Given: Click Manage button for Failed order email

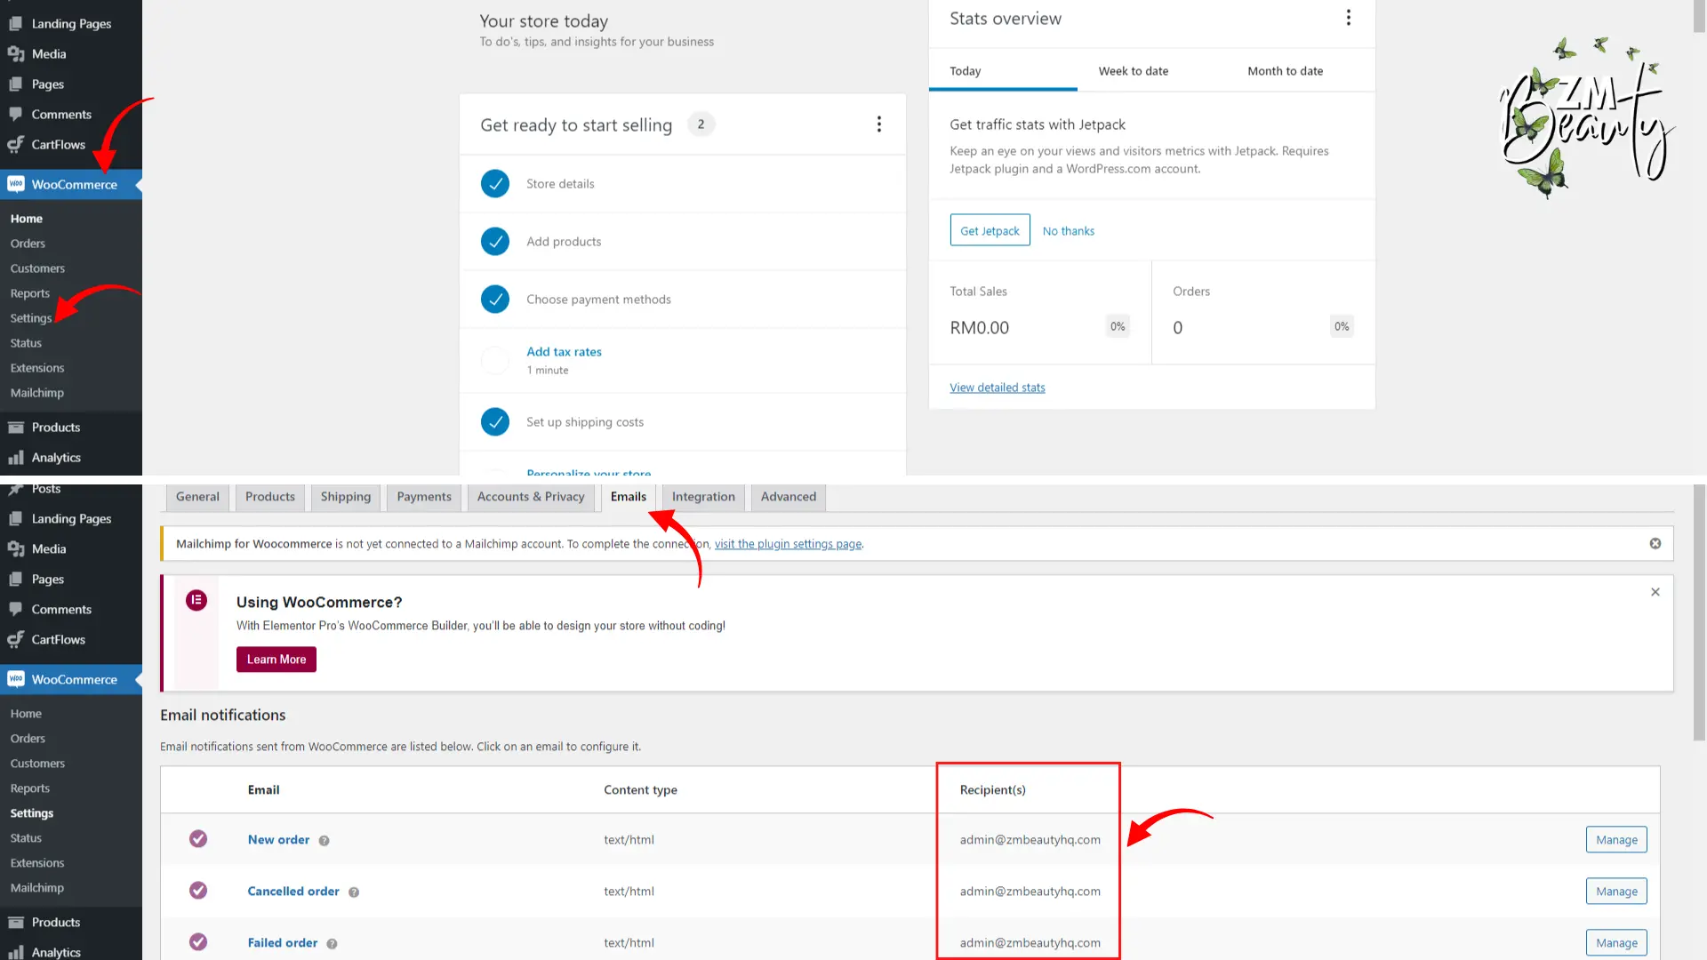Looking at the screenshot, I should (1616, 943).
